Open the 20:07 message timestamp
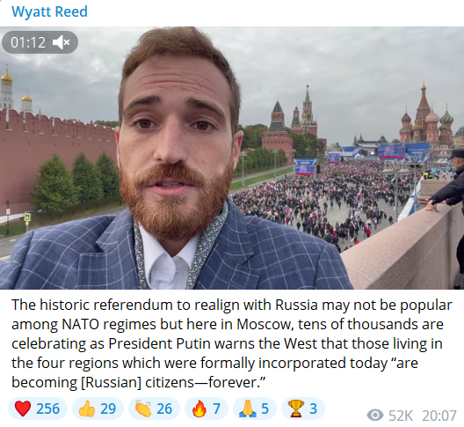Screen dimensions: 464x427 click(439, 416)
